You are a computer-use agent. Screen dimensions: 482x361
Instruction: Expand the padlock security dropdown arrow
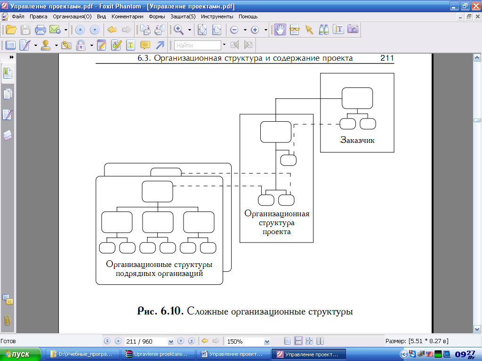92,46
